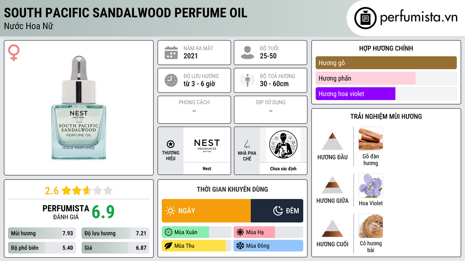
Task: Click the South Pacific Sandalwood Perfume Oil title
Action: pyautogui.click(x=125, y=13)
